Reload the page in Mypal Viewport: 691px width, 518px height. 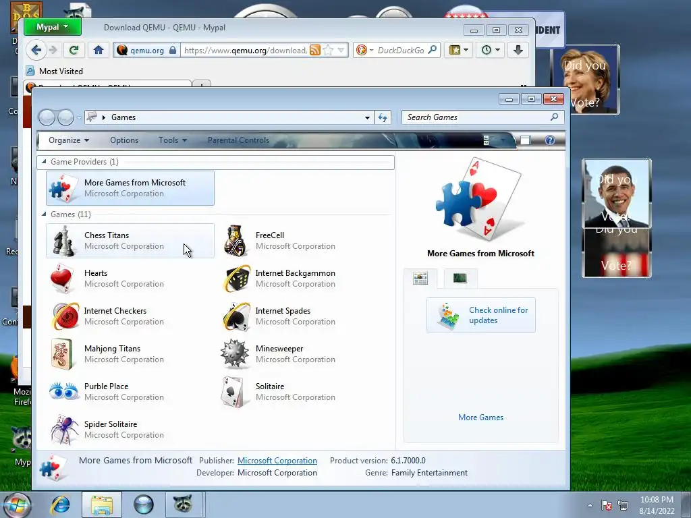[74, 50]
